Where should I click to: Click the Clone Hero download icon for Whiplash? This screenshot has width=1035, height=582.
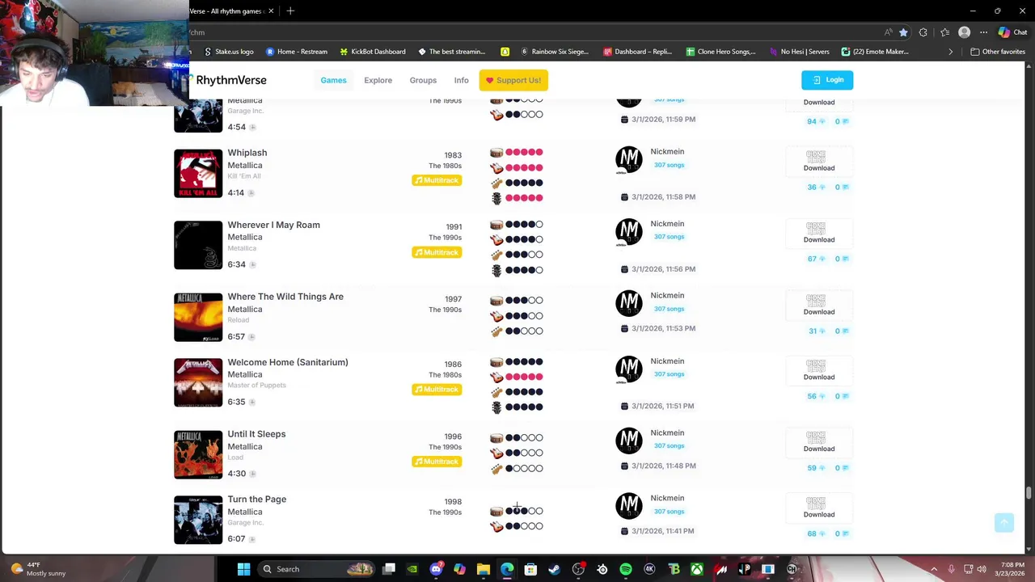coord(816,156)
